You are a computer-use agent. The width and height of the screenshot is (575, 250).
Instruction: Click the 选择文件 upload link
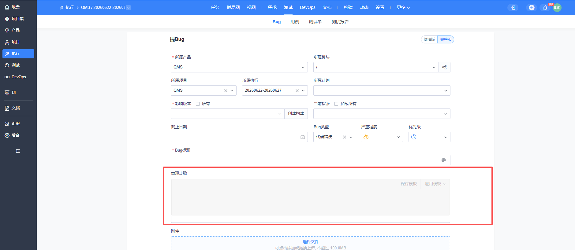click(x=311, y=242)
